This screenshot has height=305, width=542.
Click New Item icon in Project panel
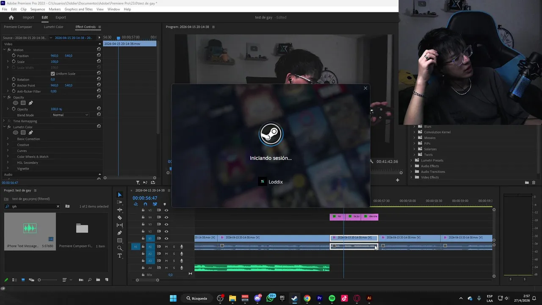[107, 280]
